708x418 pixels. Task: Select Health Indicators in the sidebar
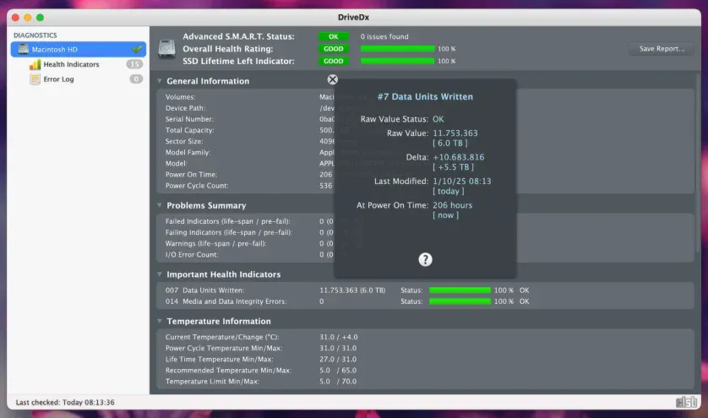click(x=71, y=64)
